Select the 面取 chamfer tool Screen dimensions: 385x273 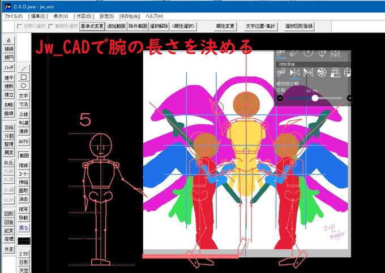pos(24,190)
